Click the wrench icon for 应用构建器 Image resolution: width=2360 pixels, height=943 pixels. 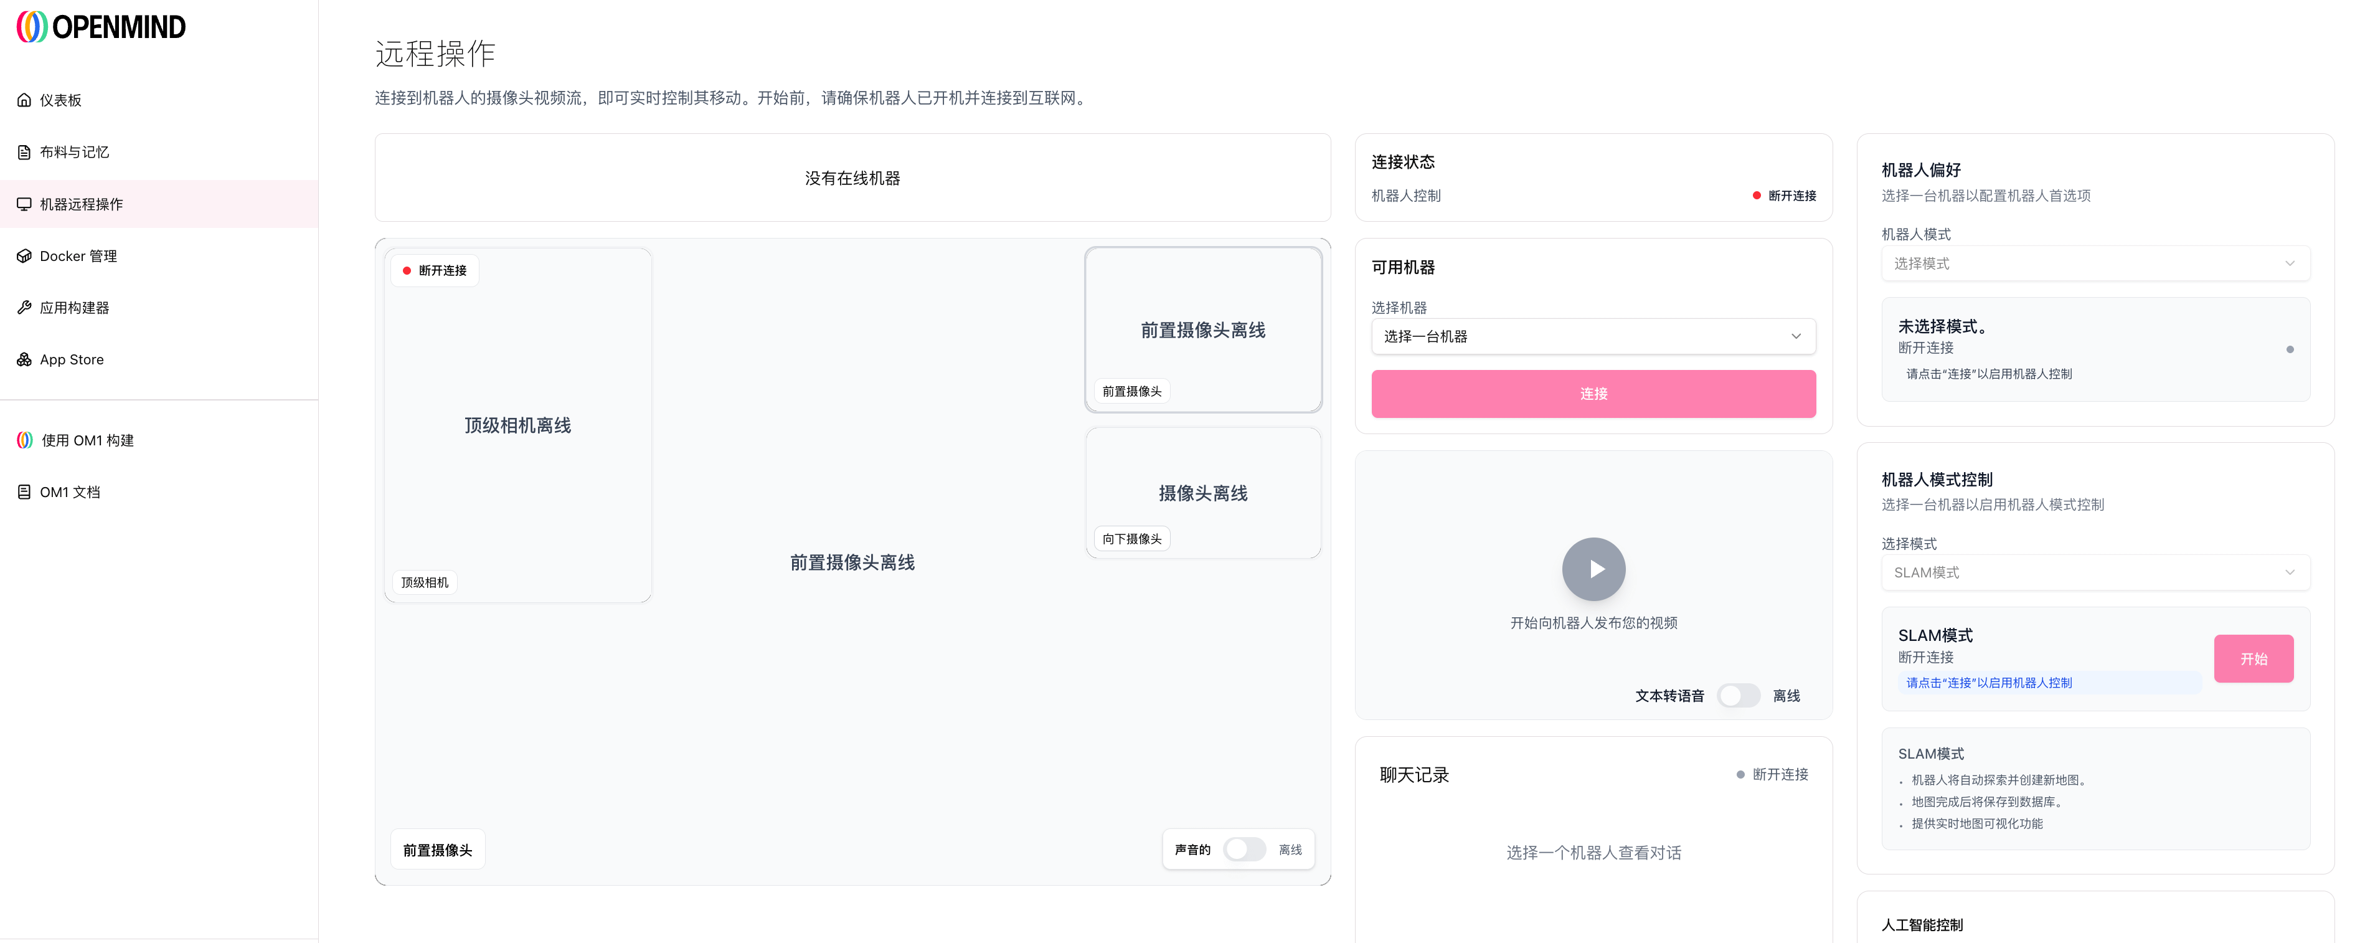coord(24,308)
